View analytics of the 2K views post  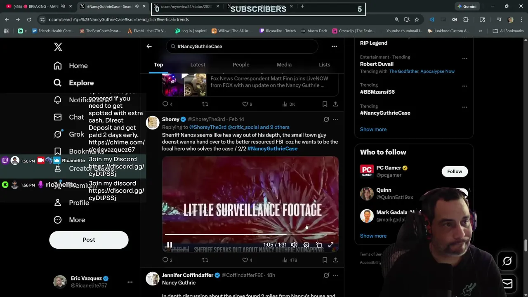coord(288,104)
